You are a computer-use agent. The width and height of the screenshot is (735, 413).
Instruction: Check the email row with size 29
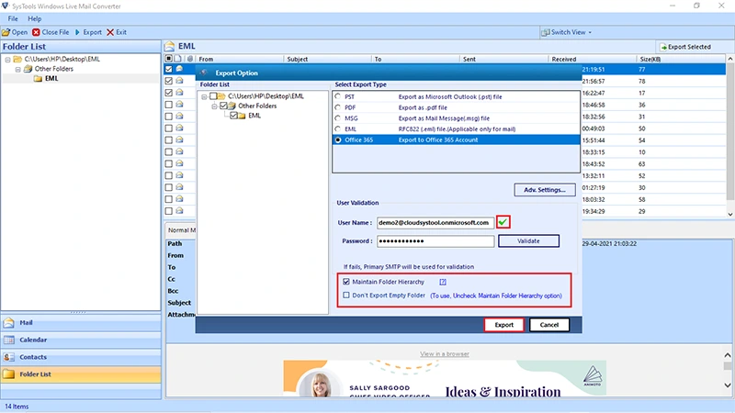click(169, 211)
